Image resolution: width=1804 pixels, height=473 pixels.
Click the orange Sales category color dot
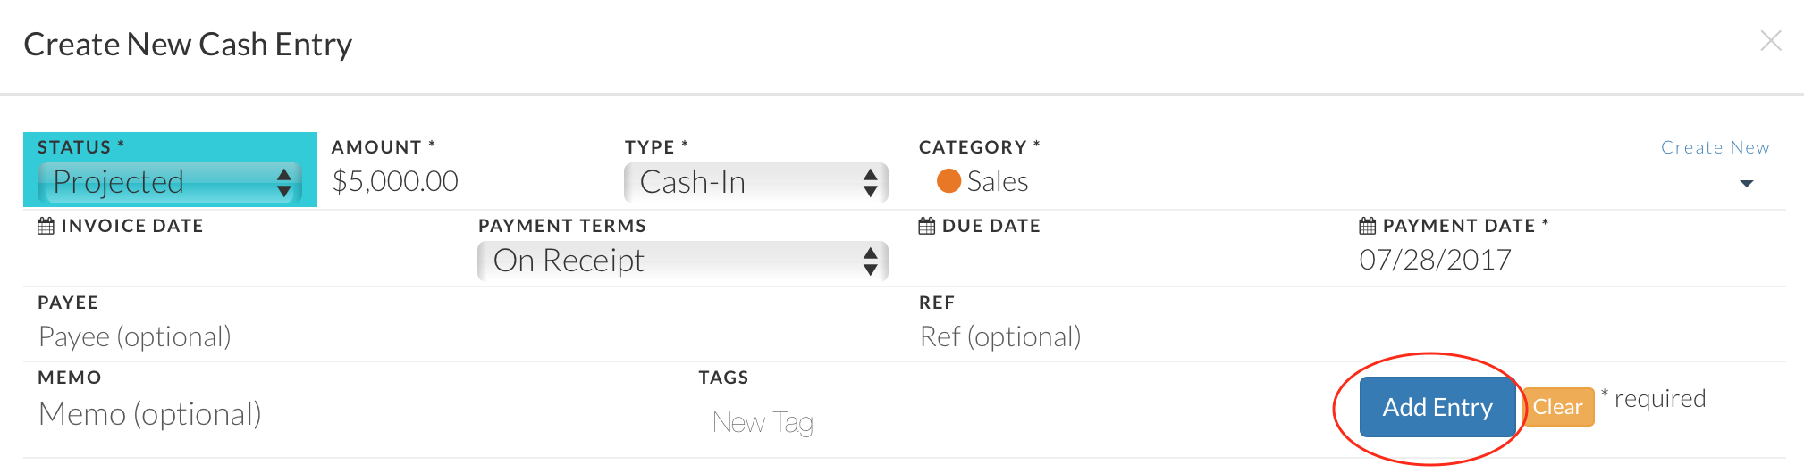pos(948,181)
